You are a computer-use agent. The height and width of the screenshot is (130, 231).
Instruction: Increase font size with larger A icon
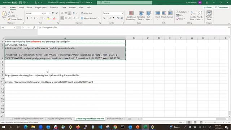(53, 13)
